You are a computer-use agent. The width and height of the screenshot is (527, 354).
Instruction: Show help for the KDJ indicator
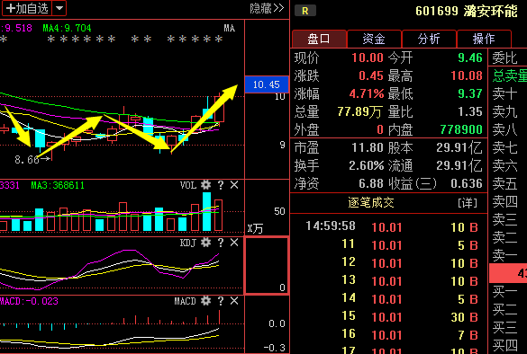tap(221, 243)
